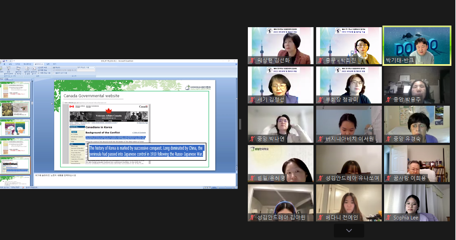Toggle the Use Rehearsed Timings checkbox
Screen dimensions: 456x240
[39, 73]
